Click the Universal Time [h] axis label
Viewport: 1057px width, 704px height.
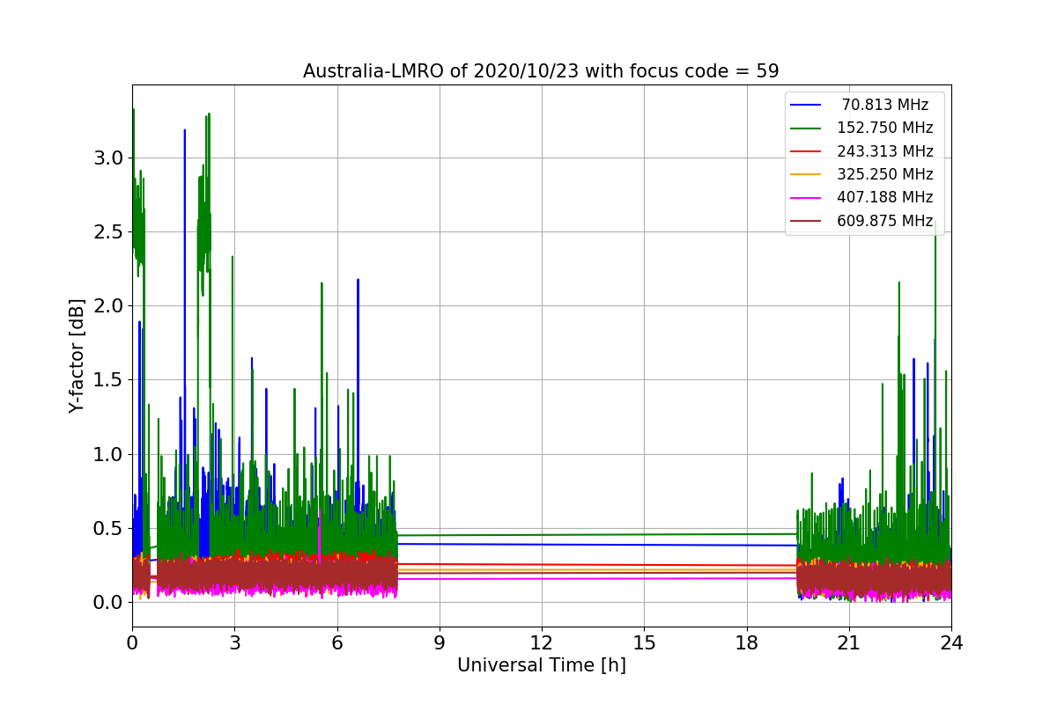542,666
